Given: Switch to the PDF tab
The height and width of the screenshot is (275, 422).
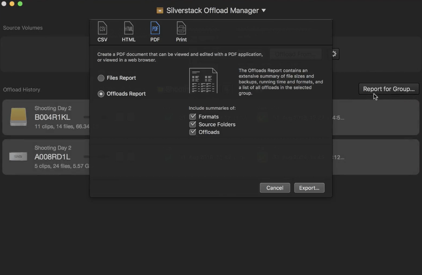Looking at the screenshot, I should (155, 32).
